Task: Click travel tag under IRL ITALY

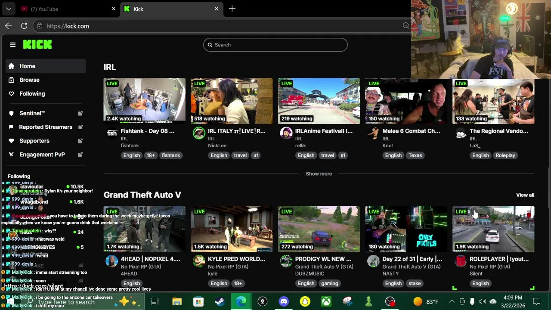Action: point(240,155)
